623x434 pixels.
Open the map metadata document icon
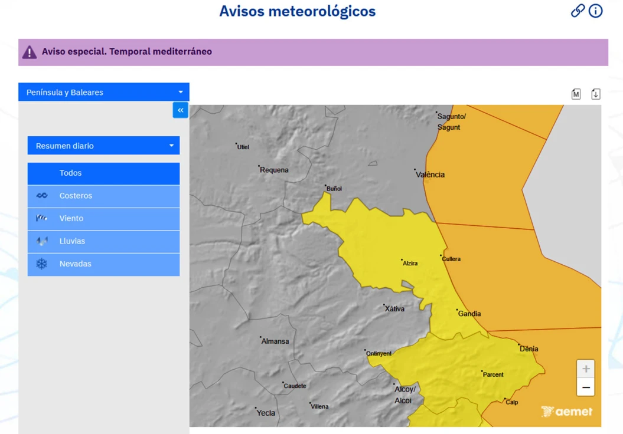point(576,93)
